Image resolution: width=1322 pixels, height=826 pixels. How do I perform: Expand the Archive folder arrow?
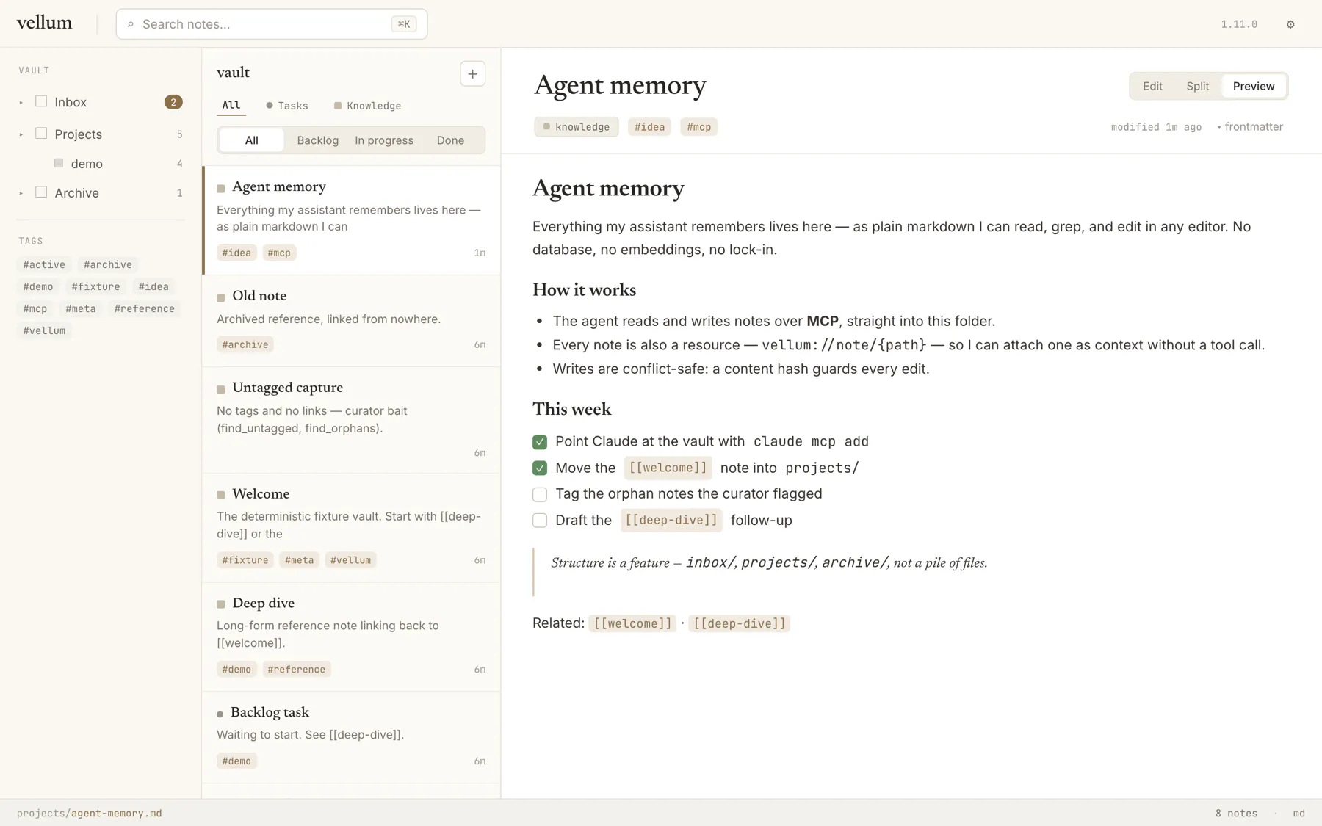pyautogui.click(x=21, y=193)
